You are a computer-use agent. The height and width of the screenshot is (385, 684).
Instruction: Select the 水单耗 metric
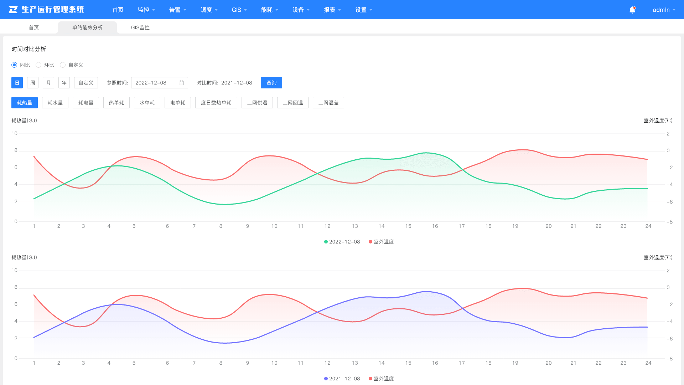point(147,103)
